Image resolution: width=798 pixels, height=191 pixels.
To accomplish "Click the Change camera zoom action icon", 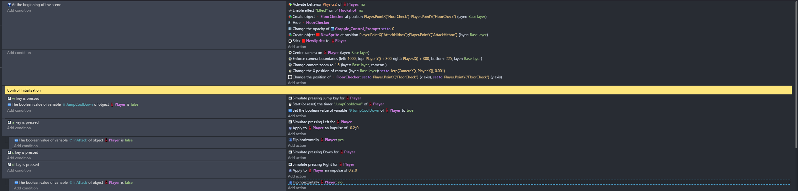I will (290, 65).
